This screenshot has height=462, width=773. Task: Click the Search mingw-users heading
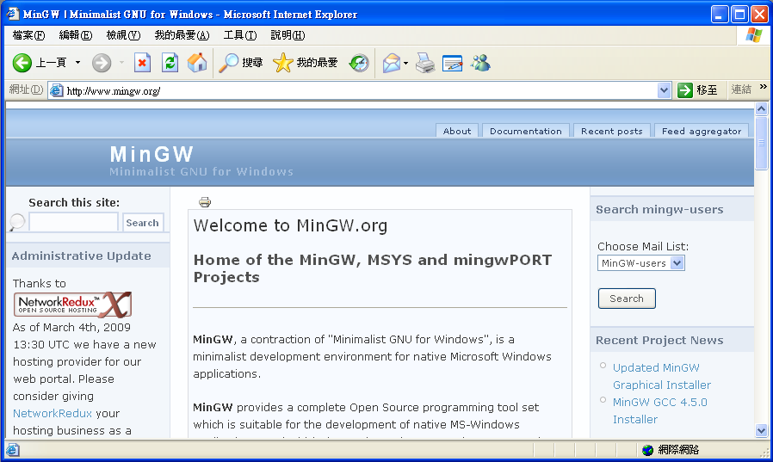click(659, 209)
